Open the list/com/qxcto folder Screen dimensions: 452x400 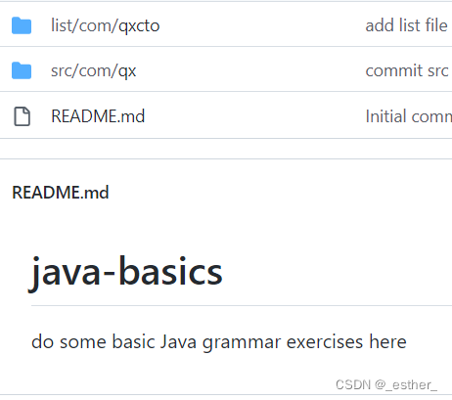(x=105, y=25)
